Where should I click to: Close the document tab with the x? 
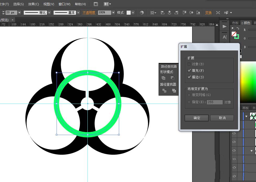click(x=12, y=20)
